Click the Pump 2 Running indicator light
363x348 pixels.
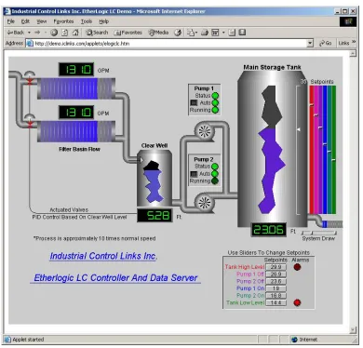click(x=215, y=181)
